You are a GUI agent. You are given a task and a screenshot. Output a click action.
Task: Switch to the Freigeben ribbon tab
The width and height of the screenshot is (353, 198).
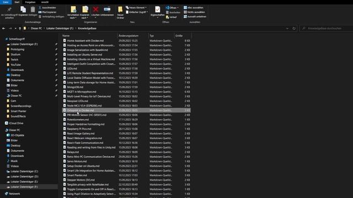pyautogui.click(x=30, y=2)
